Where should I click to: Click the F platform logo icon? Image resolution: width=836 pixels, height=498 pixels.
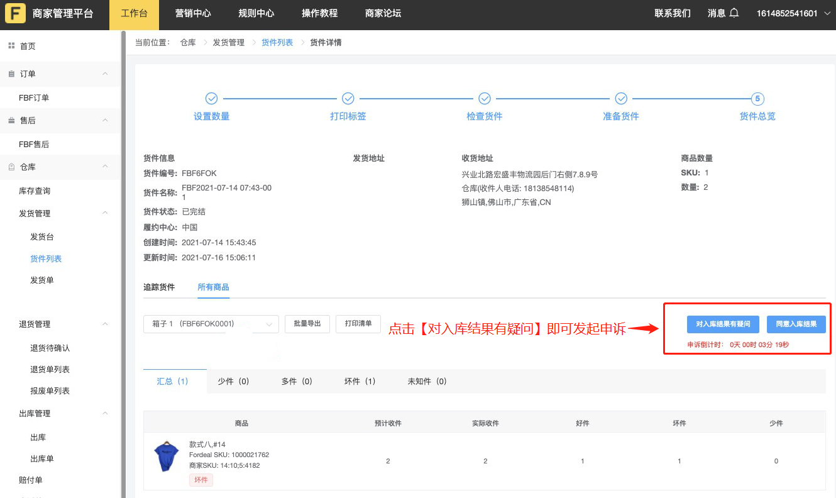(x=15, y=13)
